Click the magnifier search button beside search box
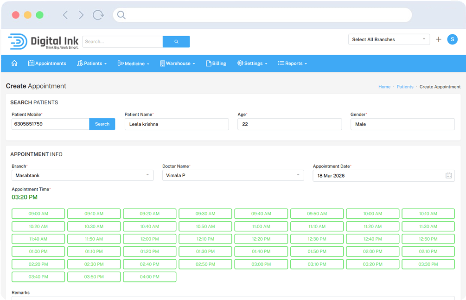The image size is (466, 300). (176, 42)
